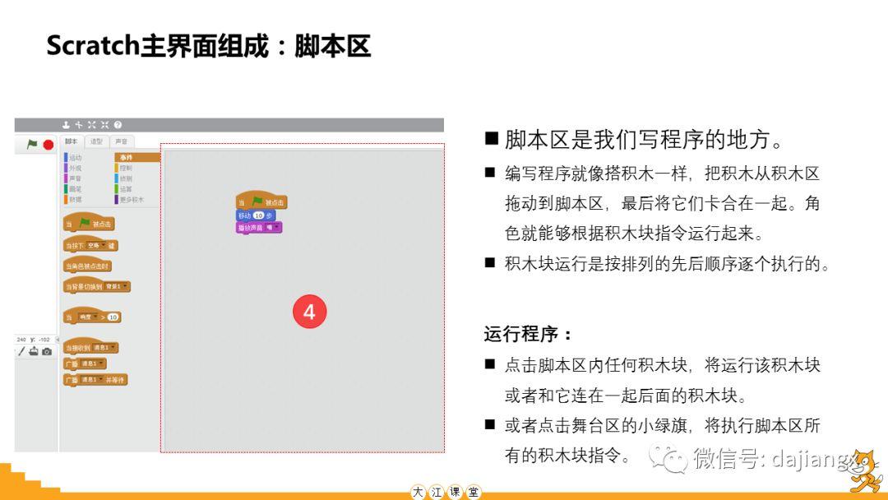This screenshot has width=888, height=500.
Task: Select the Delete scissors icon in toolbar
Action: tap(79, 124)
